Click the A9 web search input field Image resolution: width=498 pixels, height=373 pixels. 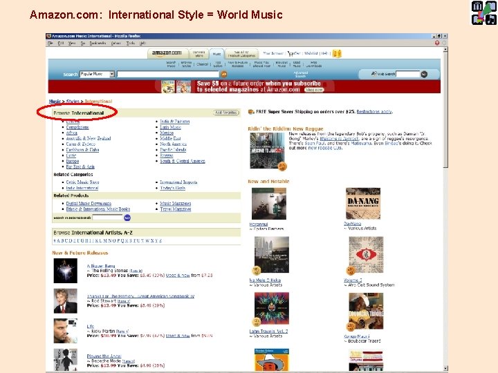pyautogui.click(x=408, y=74)
